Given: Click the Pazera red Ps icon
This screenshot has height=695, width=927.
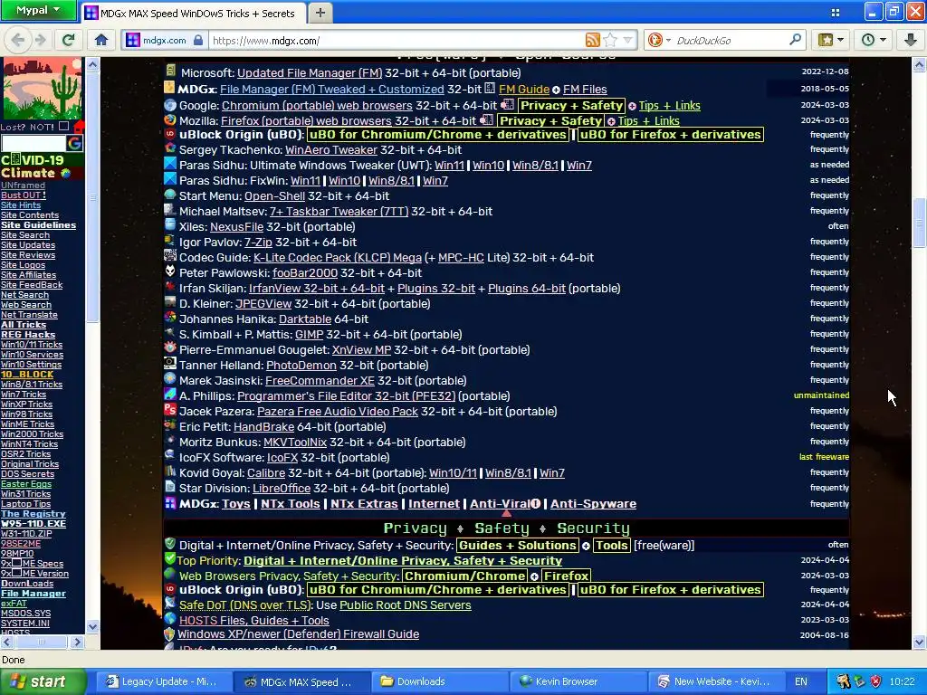Looking at the screenshot, I should [170, 410].
